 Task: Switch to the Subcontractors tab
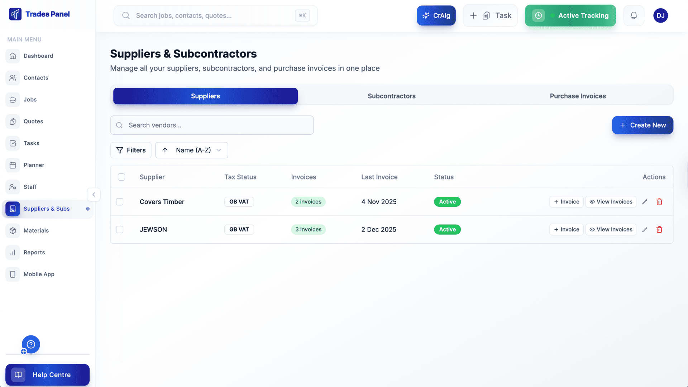(392, 96)
